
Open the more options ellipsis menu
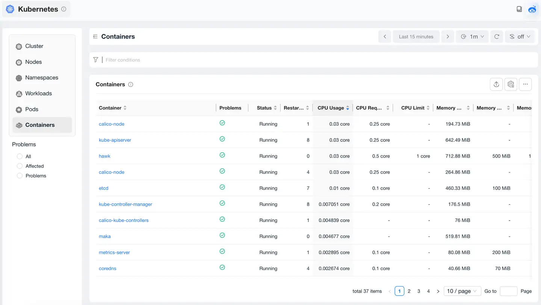pos(525,84)
